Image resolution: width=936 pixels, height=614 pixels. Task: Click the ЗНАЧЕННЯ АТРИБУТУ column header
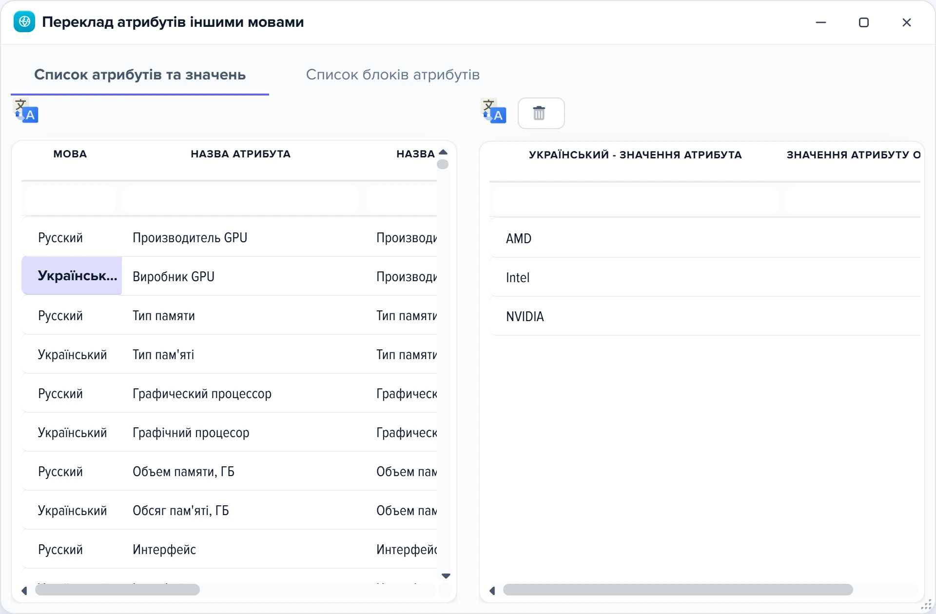(x=853, y=155)
